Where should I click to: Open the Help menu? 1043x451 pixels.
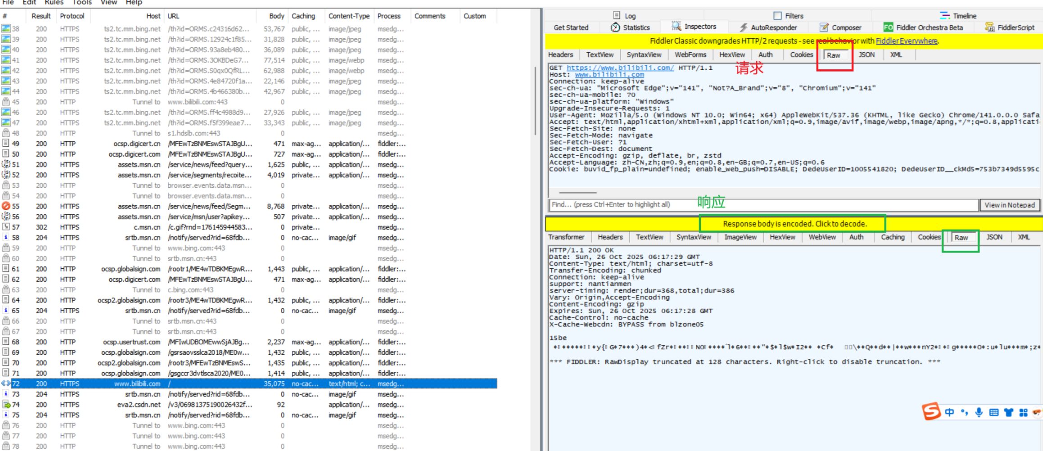point(134,3)
